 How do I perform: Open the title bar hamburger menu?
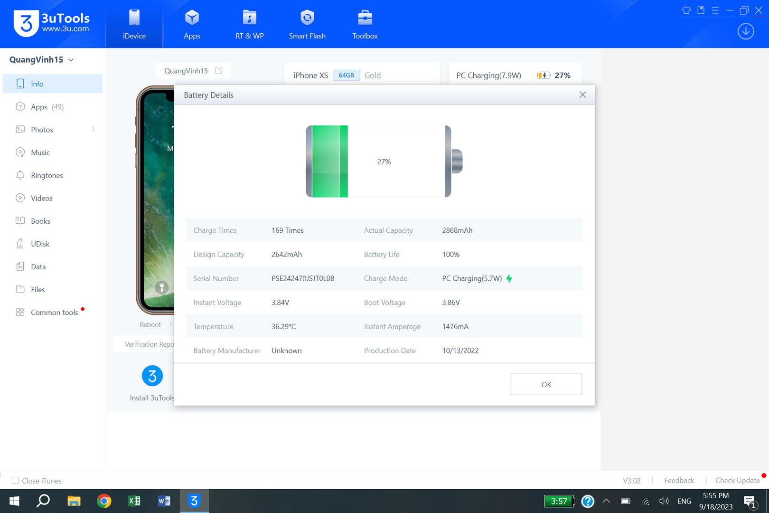coord(715,10)
